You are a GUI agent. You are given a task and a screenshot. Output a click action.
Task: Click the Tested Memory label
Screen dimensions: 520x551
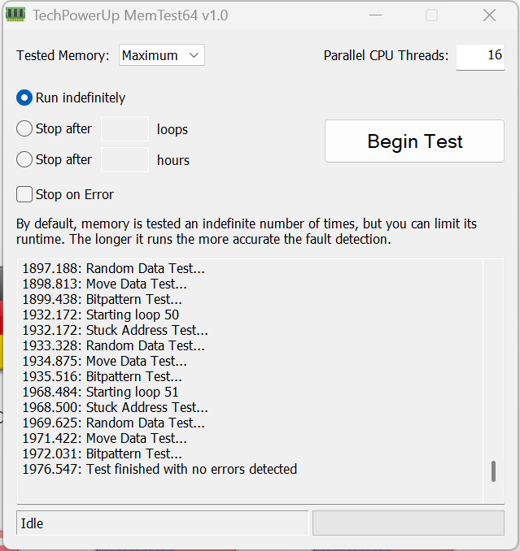pos(63,56)
